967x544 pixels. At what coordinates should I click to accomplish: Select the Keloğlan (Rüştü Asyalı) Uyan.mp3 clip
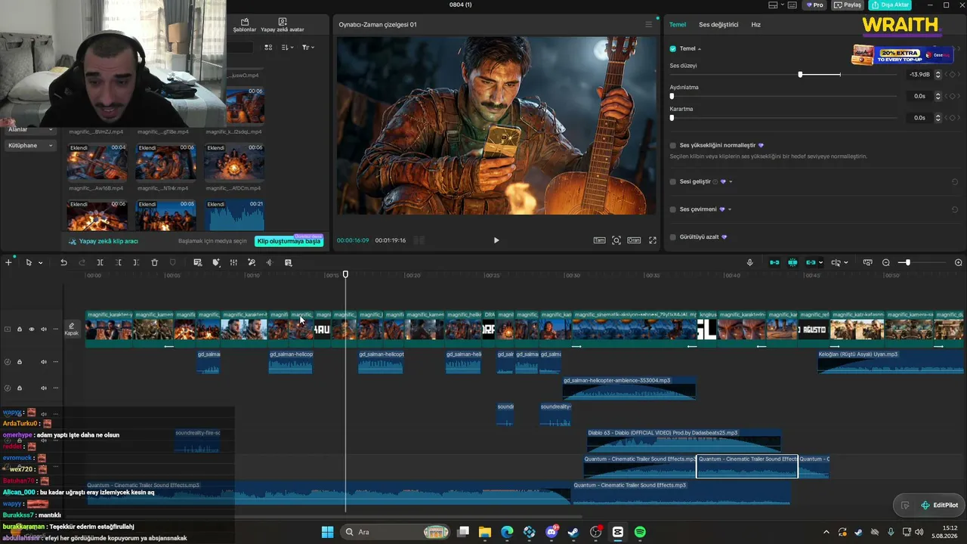click(x=891, y=362)
